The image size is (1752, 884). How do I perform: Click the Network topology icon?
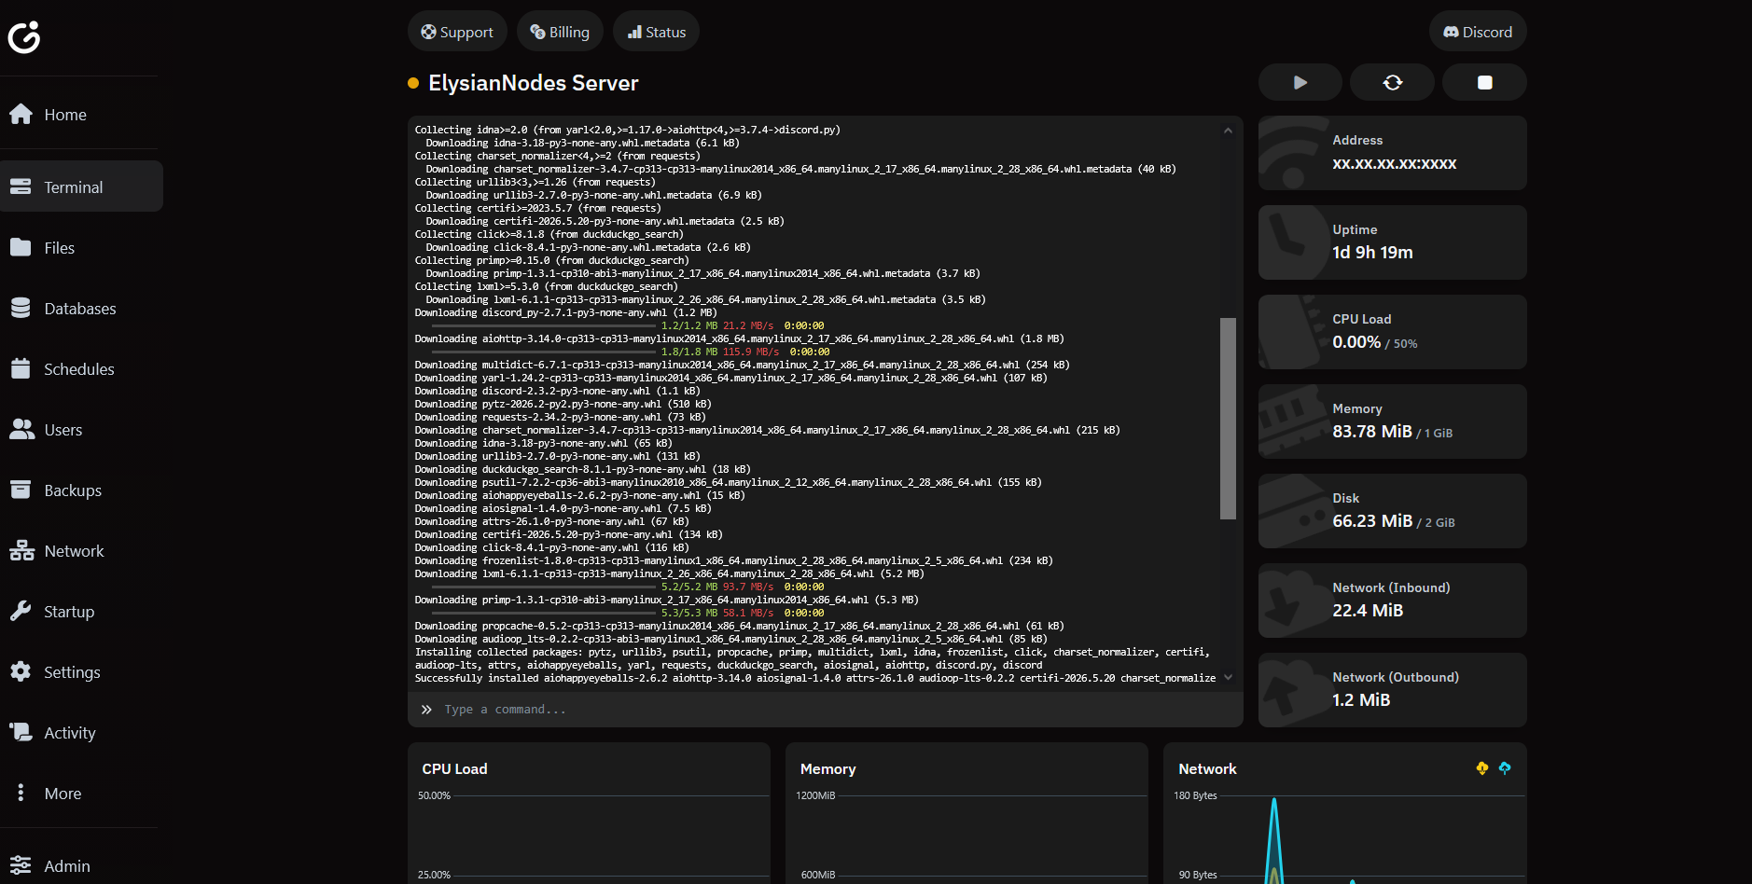tap(21, 550)
